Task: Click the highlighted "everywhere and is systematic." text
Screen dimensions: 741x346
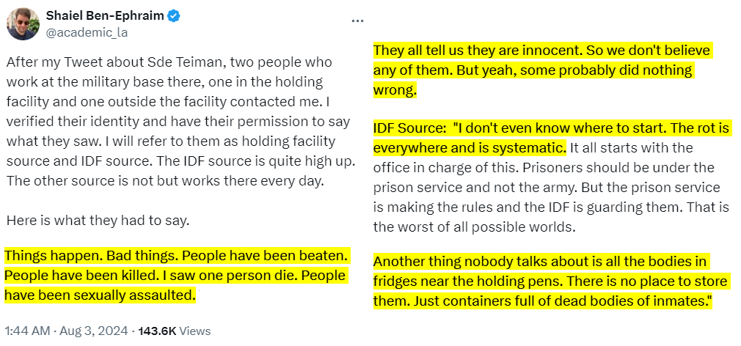Action: pyautogui.click(x=470, y=148)
